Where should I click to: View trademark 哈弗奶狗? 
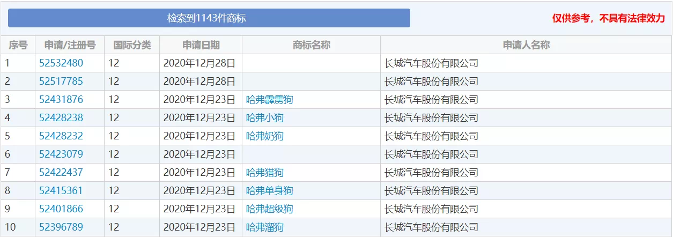click(265, 136)
